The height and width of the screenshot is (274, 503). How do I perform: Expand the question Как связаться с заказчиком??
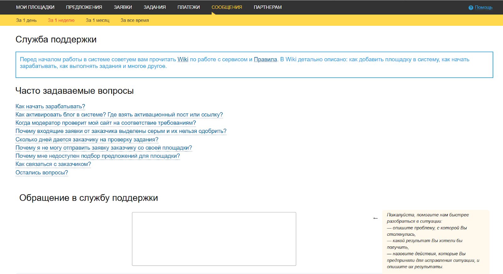pyautogui.click(x=53, y=164)
